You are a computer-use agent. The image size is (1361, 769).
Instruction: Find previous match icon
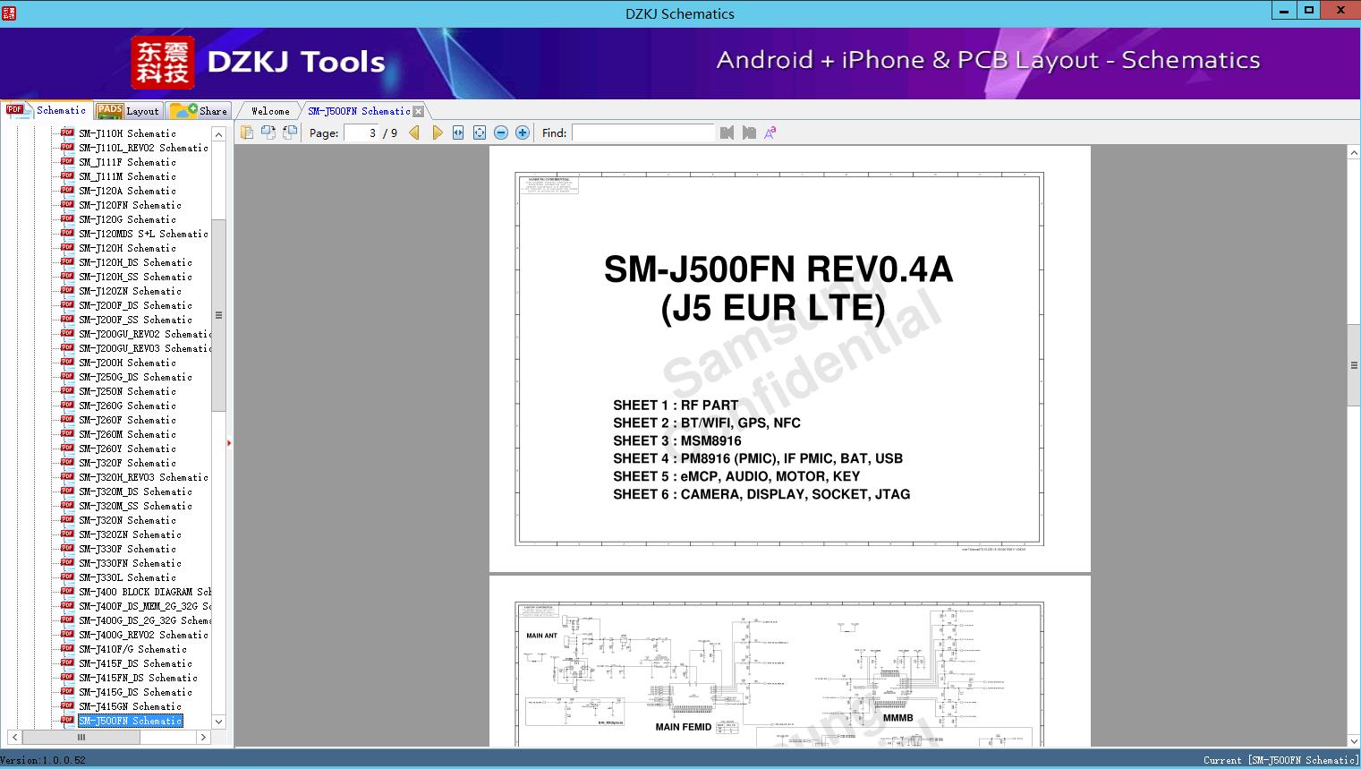tap(727, 132)
